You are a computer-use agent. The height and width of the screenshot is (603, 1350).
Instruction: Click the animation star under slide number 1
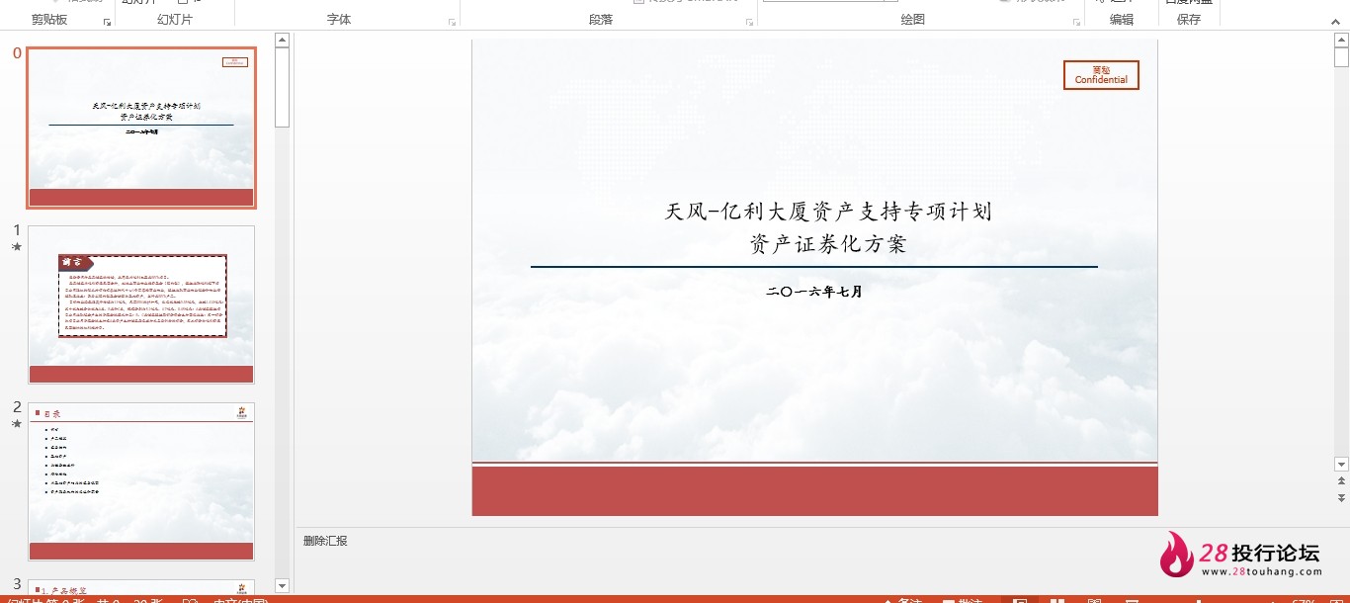point(16,247)
